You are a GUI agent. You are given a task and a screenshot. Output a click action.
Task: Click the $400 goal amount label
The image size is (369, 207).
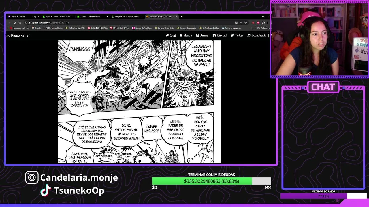coord(268,187)
